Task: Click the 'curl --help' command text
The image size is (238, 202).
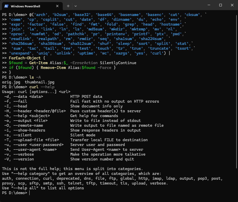Action: 42,87
